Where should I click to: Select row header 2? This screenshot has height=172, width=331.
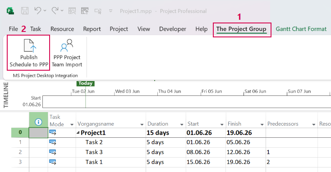20,152
